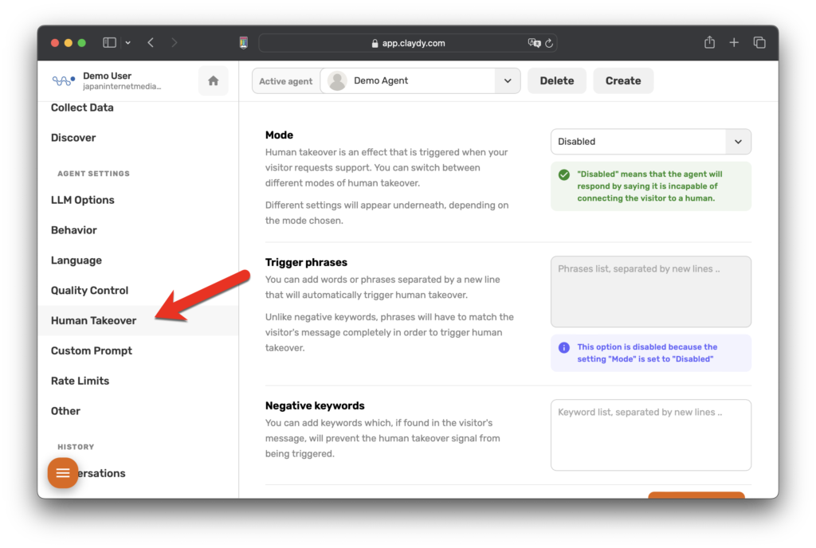Click the home icon button
Image resolution: width=816 pixels, height=548 pixels.
pyautogui.click(x=213, y=80)
